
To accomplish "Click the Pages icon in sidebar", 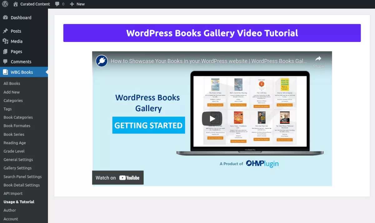I will pos(5,52).
